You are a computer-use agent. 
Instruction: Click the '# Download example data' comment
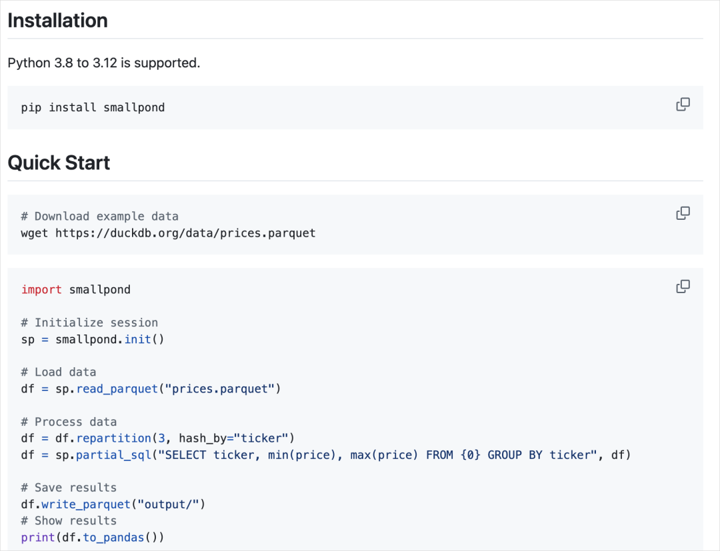(99, 217)
